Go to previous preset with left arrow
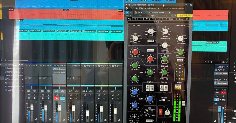 coord(147,19)
